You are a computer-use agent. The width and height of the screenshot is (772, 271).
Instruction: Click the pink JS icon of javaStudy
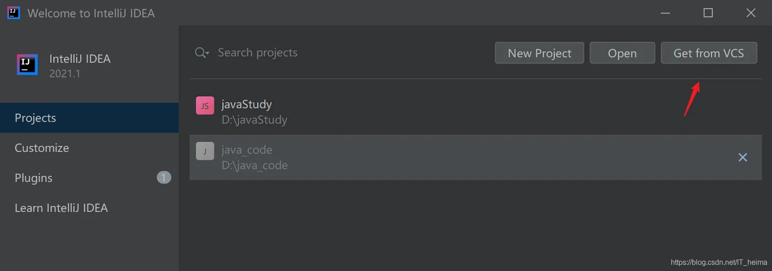tap(205, 106)
